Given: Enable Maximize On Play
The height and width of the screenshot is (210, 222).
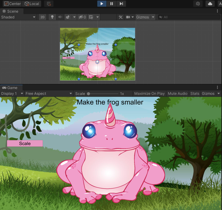Looking at the screenshot, I should pos(149,94).
